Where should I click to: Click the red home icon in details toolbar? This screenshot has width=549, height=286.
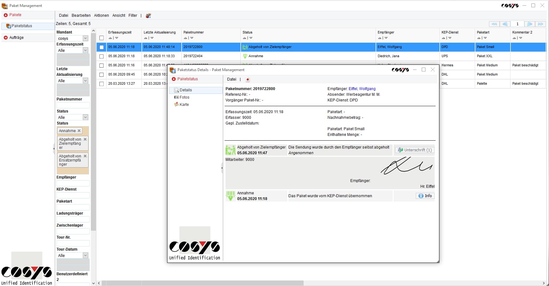(x=248, y=79)
